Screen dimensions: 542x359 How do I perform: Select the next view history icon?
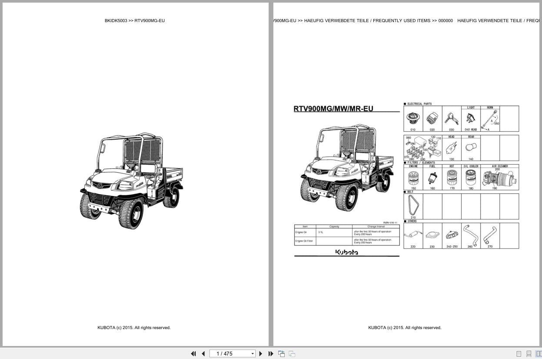pyautogui.click(x=292, y=354)
